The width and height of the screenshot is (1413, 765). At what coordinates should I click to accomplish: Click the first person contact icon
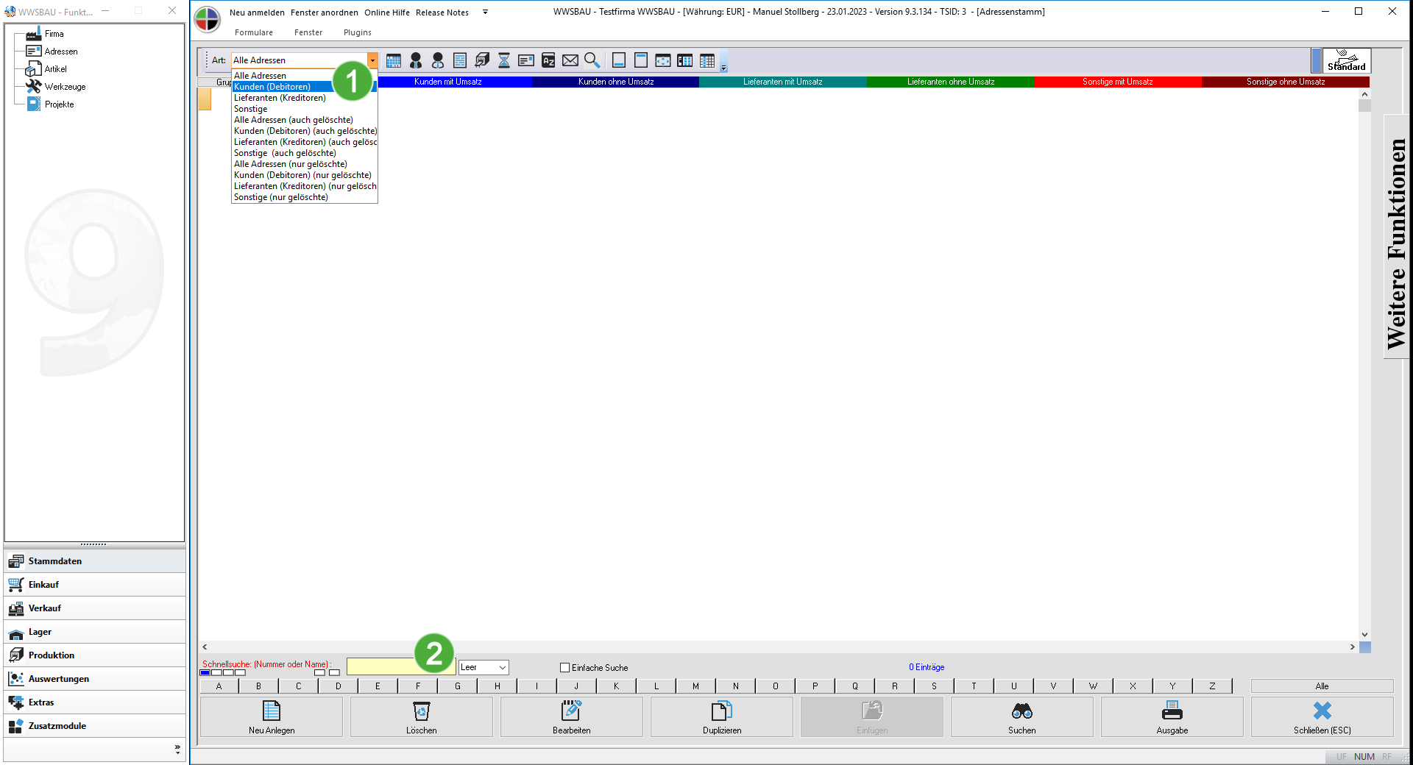(416, 60)
